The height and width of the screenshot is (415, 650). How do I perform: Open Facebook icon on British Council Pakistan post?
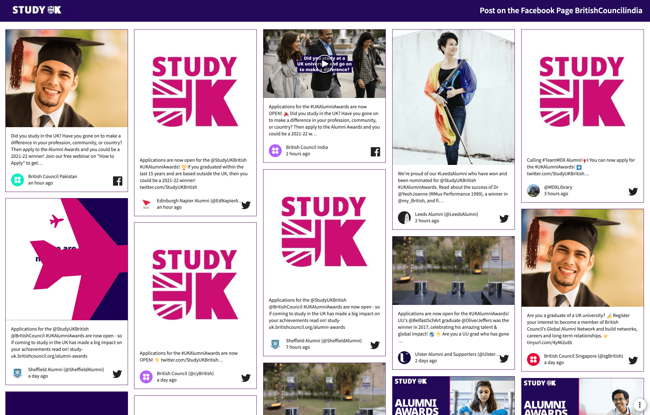click(118, 181)
